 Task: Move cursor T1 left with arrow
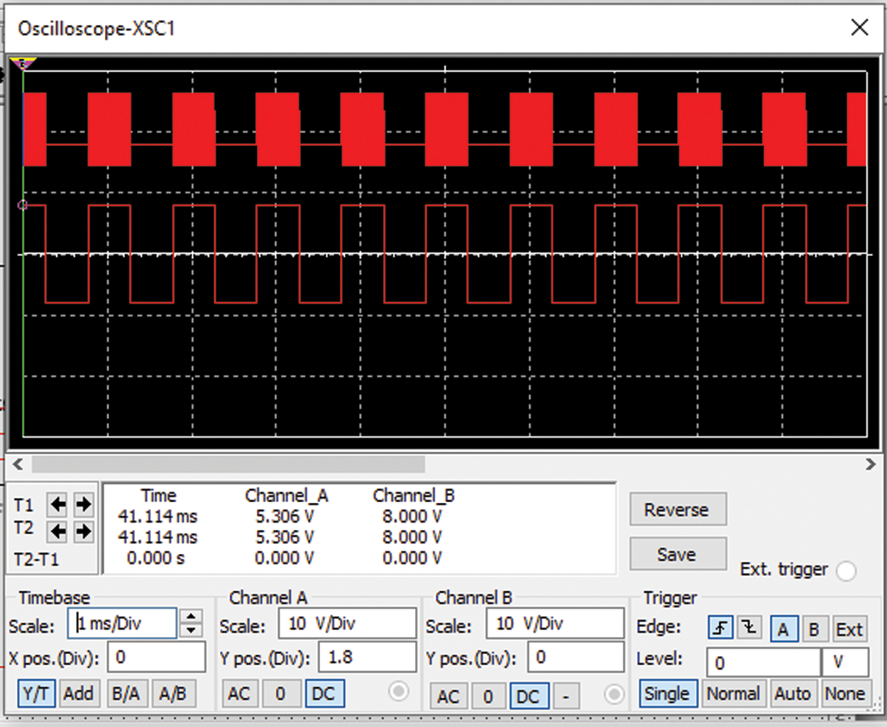coord(57,504)
